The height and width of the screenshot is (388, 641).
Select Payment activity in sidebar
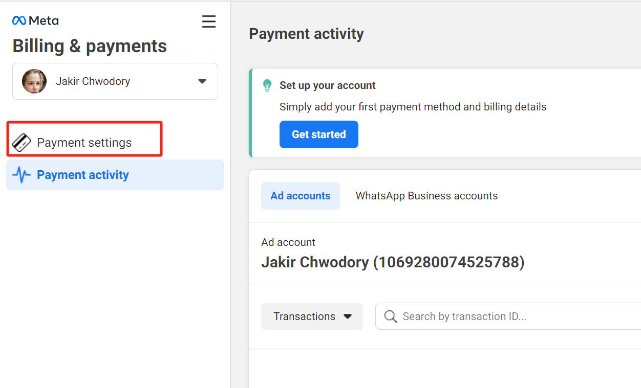click(83, 175)
